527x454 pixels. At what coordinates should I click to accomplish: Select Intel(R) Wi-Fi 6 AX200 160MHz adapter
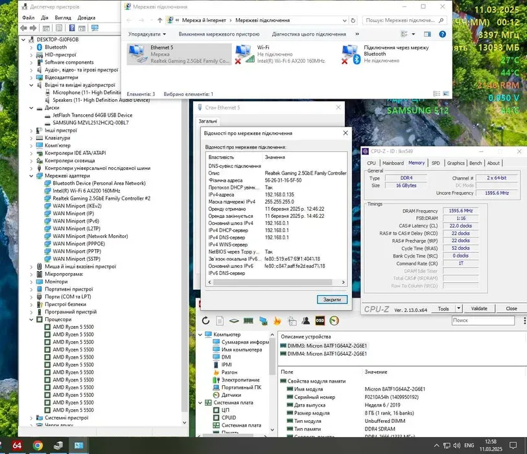tap(86, 191)
